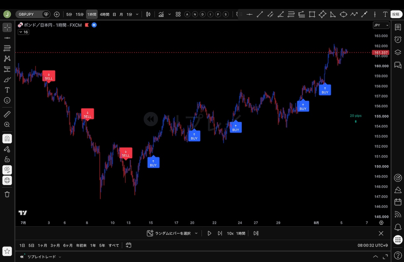Select the ruler measure tool

(x=7, y=114)
